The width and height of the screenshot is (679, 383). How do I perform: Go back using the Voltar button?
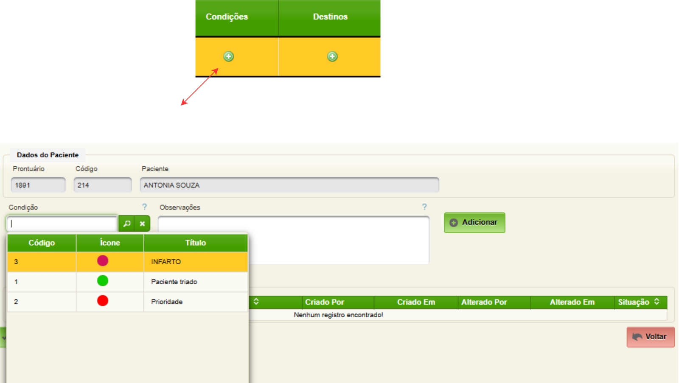click(650, 337)
